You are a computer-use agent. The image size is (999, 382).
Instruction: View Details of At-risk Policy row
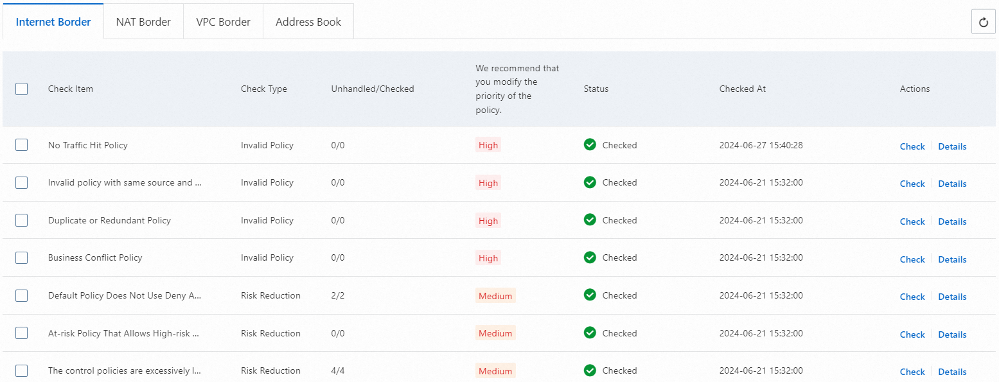pos(952,334)
